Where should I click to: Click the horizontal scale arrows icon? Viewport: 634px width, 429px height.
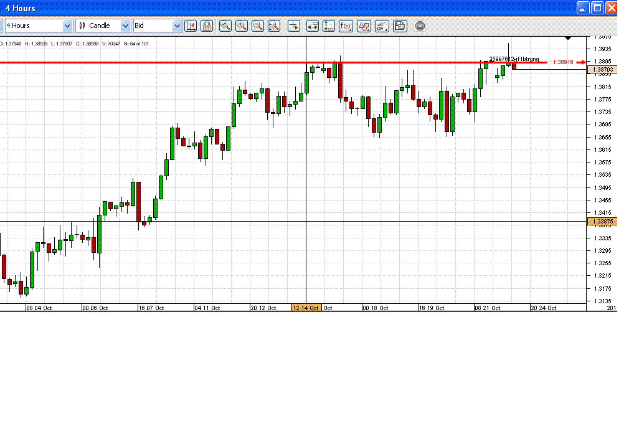coord(313,26)
